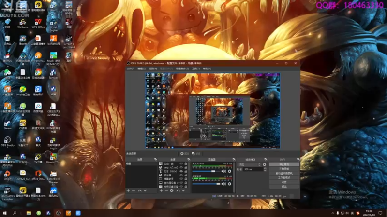Image resolution: width=387 pixels, height=217 pixels.
Task: Open the 360安全卫士 desktop shortcut
Action: (23, 91)
